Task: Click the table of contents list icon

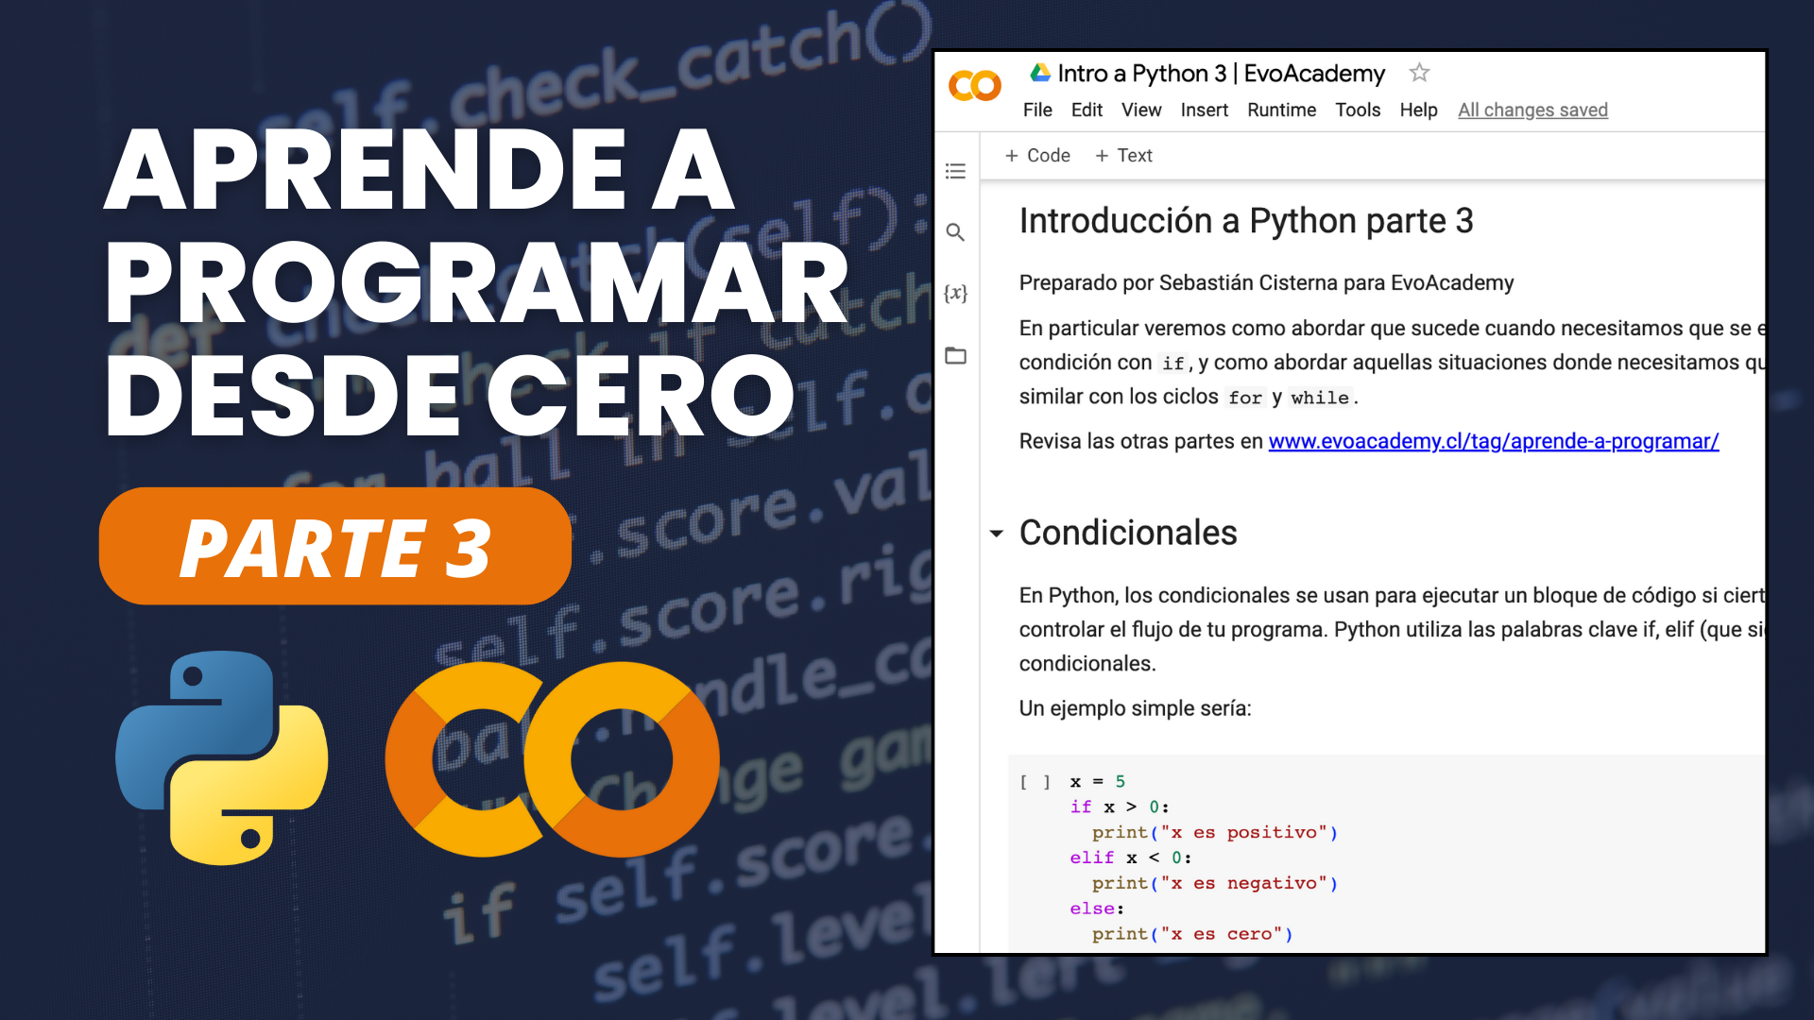Action: (959, 171)
